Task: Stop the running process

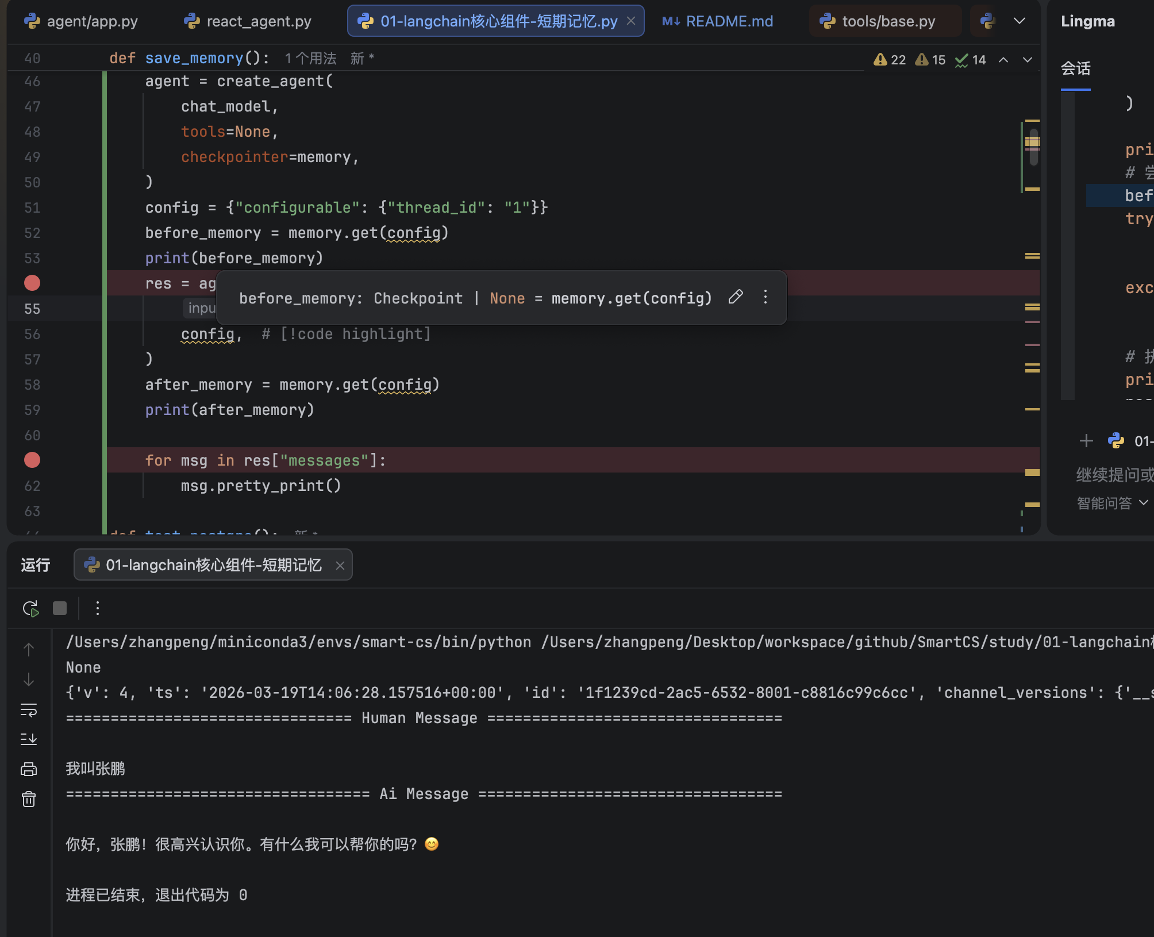Action: point(60,608)
